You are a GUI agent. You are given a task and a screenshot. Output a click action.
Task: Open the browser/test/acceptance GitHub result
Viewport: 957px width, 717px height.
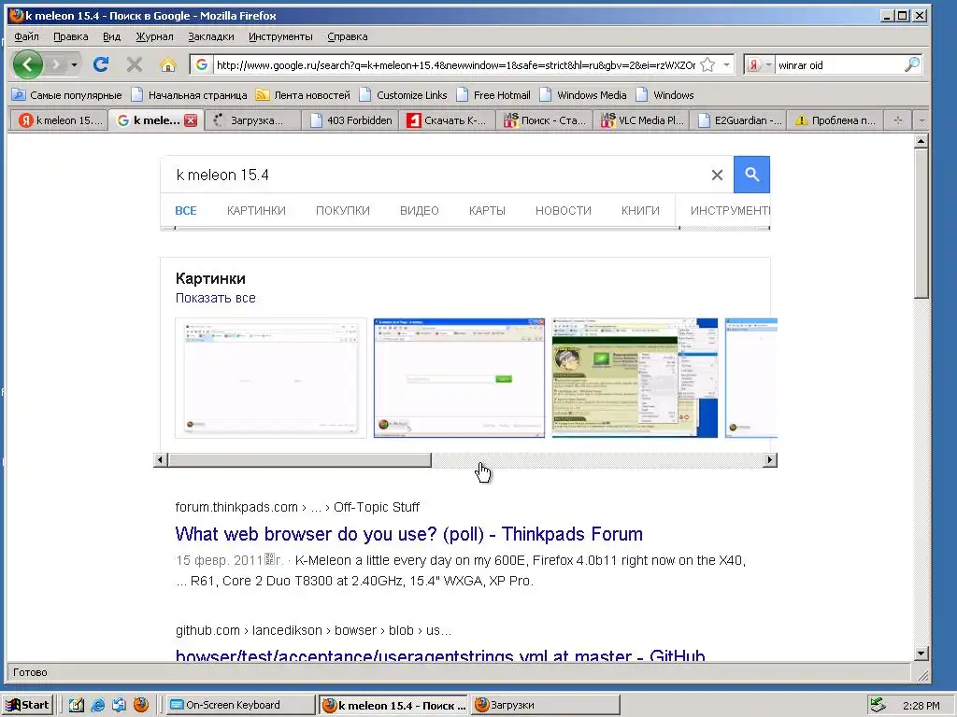pyautogui.click(x=440, y=655)
